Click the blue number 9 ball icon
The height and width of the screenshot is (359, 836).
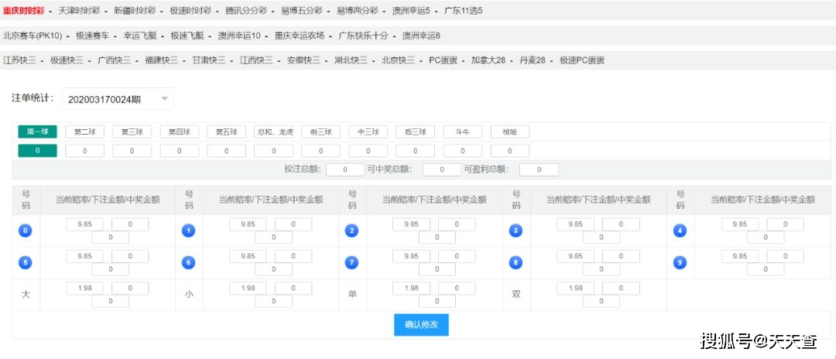(680, 262)
